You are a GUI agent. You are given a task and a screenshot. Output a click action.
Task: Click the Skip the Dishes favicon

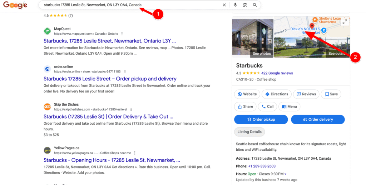[48, 107]
